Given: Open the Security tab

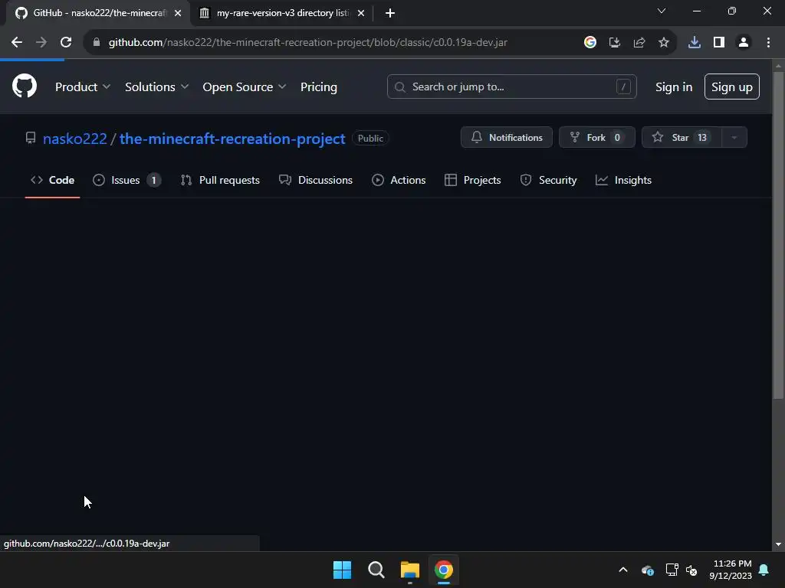Looking at the screenshot, I should click(548, 180).
